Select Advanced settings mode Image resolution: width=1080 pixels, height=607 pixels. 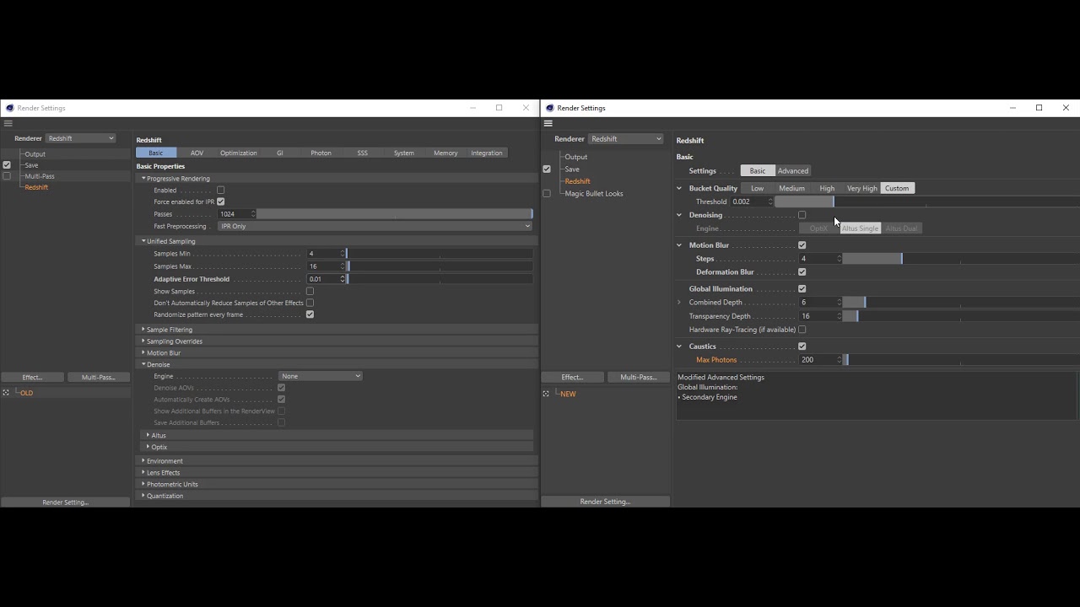[x=793, y=171]
